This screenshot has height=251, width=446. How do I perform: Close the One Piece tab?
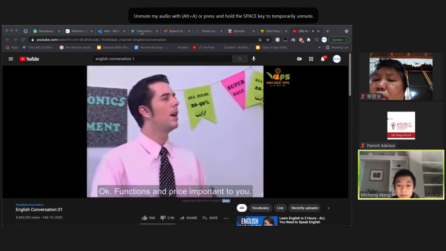pos(286,31)
